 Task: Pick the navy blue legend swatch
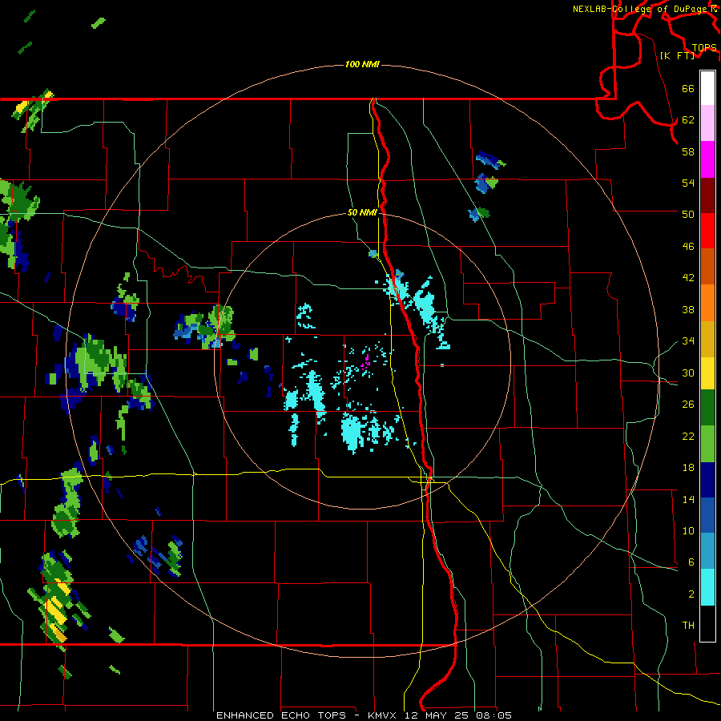pos(707,480)
